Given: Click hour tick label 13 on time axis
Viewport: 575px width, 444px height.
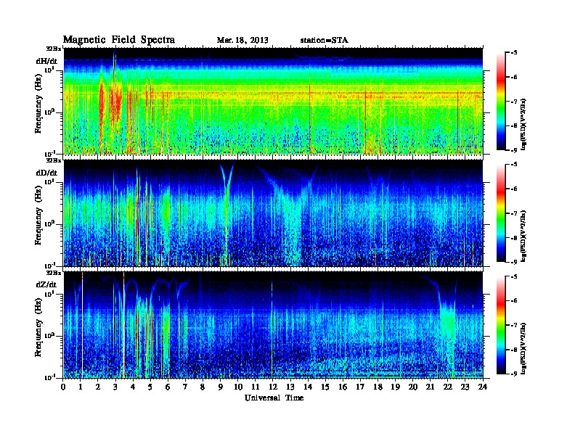Looking at the screenshot, I should coord(290,387).
